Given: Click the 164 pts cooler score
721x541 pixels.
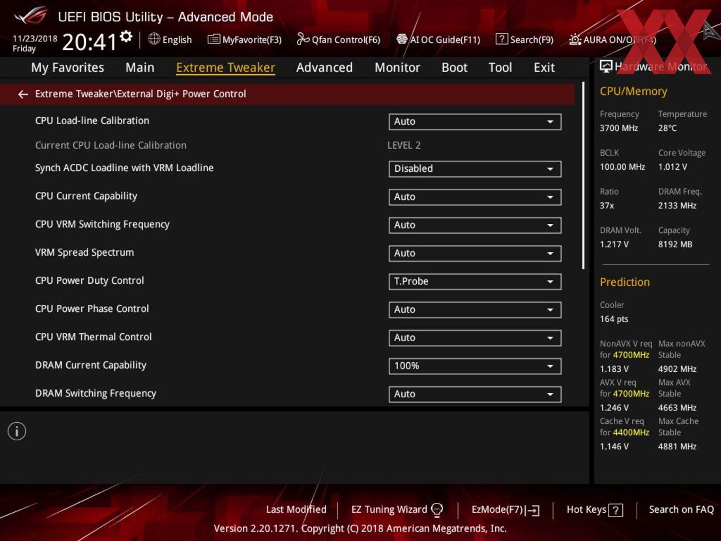Looking at the screenshot, I should (x=614, y=319).
